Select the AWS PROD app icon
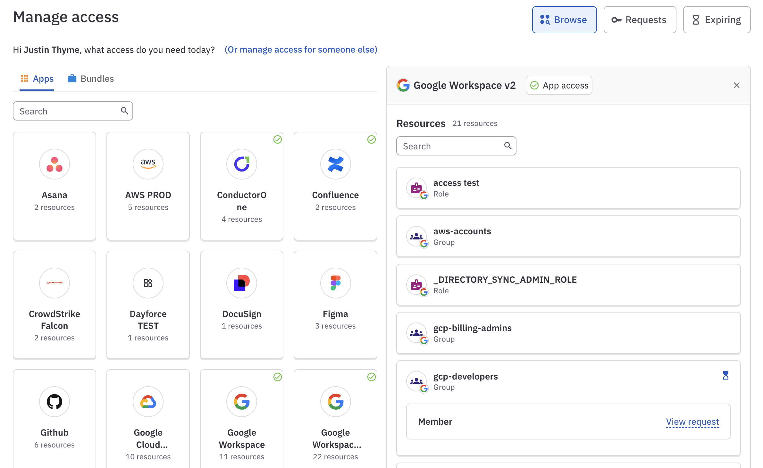This screenshot has width=763, height=468. tap(148, 164)
